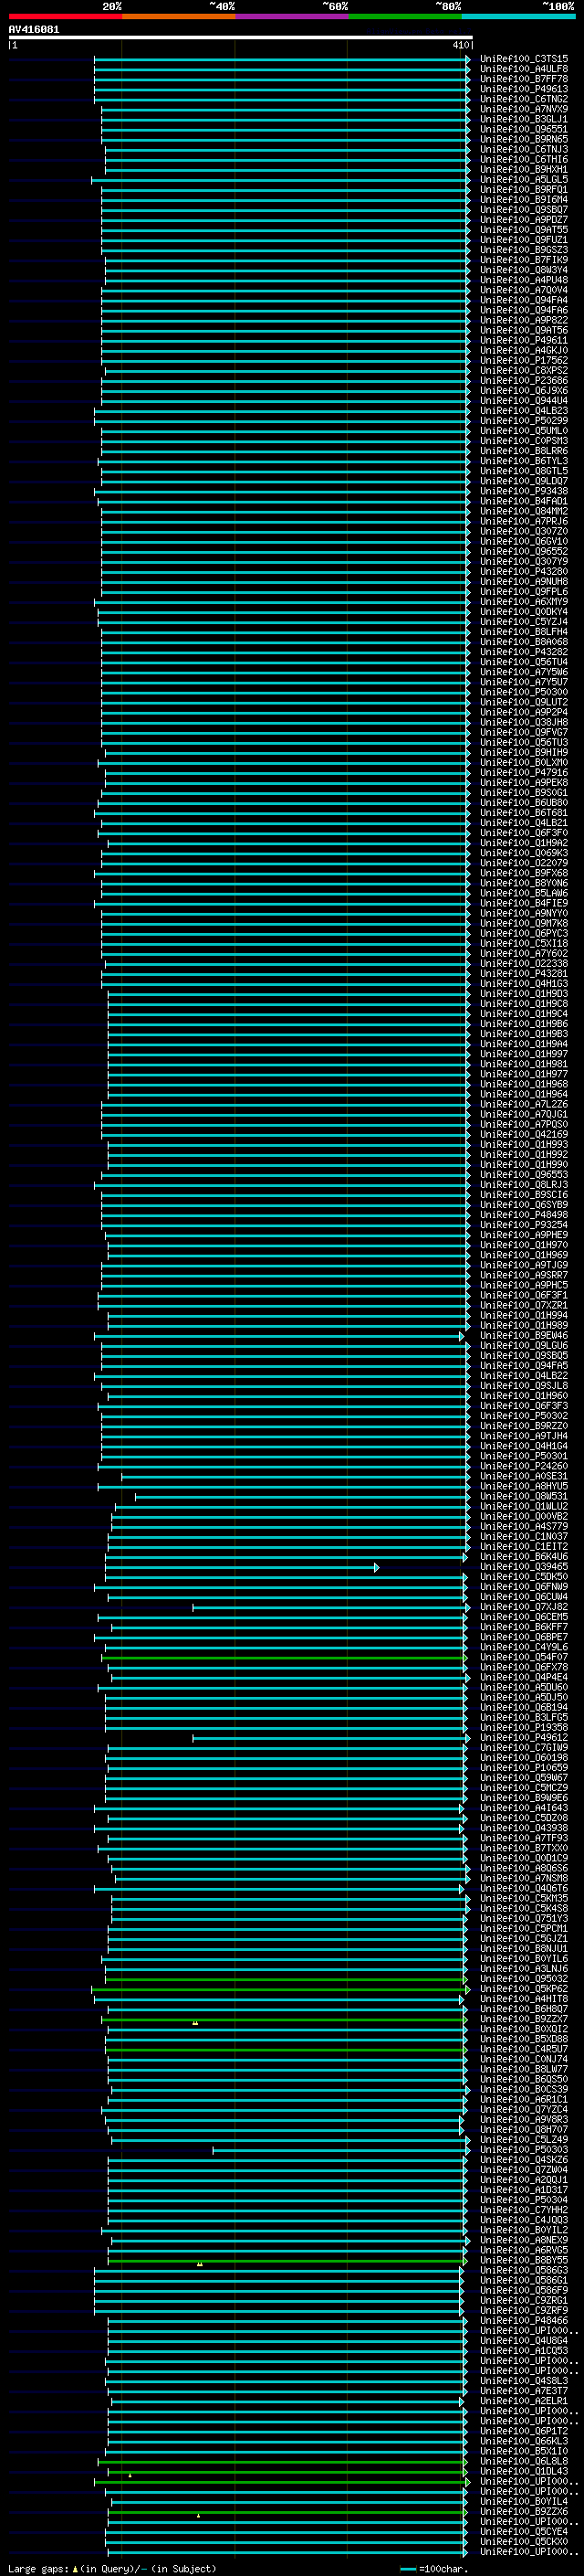Image resolution: width=584 pixels, height=2576 pixels.
Task: Open hit UniRef100_Q4P4E4
Action: click(x=524, y=1677)
